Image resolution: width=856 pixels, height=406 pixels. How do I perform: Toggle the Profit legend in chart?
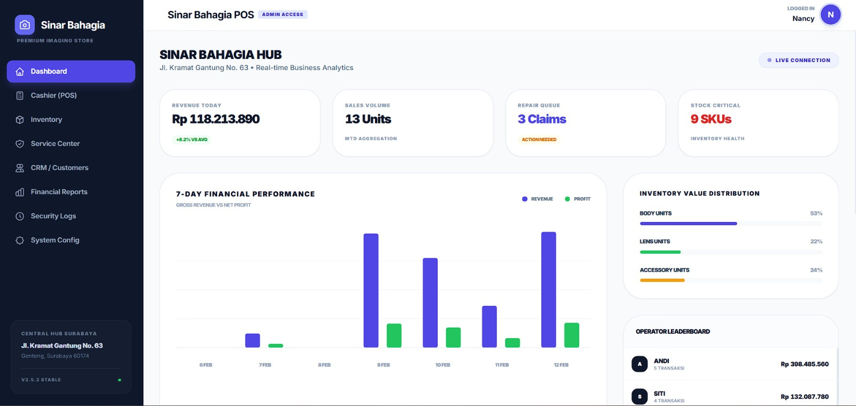[x=578, y=199]
